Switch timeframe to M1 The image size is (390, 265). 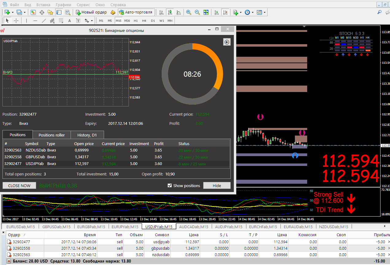click(101, 21)
